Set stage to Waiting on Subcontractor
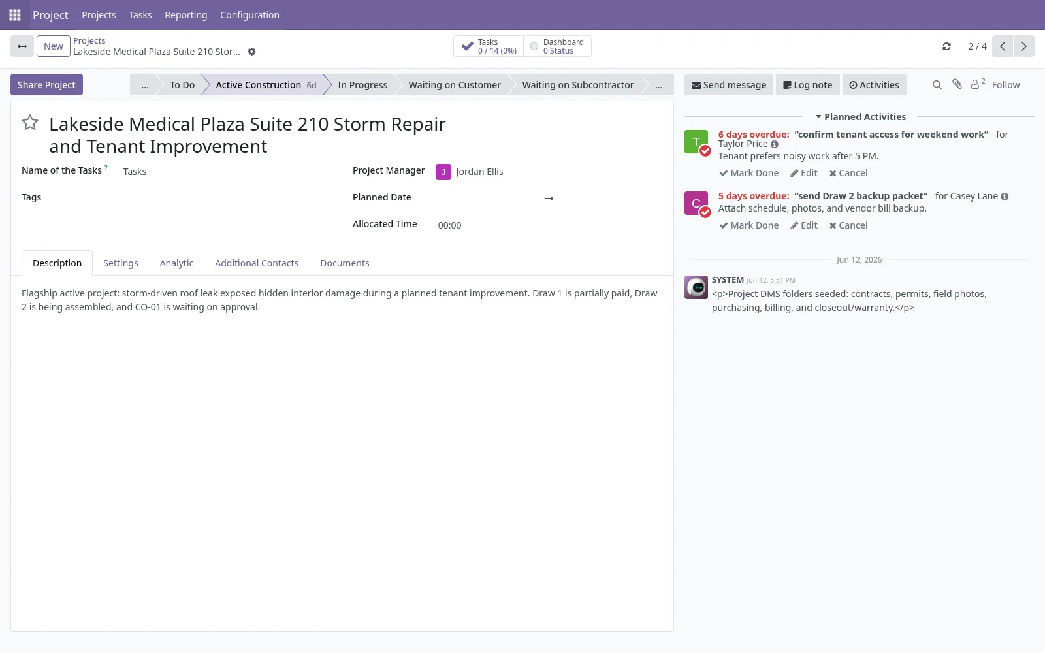The image size is (1045, 653). 578,85
